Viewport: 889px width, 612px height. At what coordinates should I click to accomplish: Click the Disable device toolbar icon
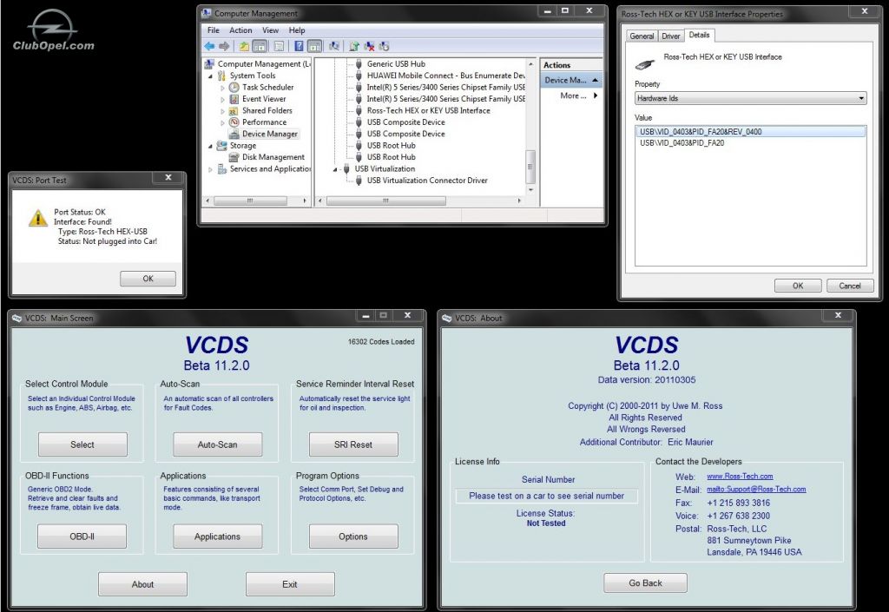coord(384,47)
